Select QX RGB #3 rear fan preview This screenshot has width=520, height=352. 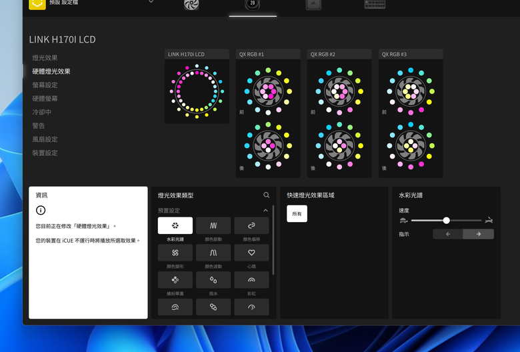click(x=411, y=145)
